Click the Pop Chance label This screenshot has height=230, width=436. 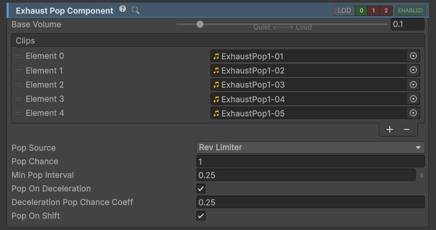tap(35, 161)
